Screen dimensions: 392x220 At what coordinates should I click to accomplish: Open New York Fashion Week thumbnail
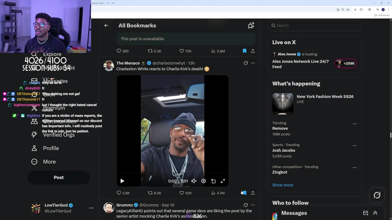[x=283, y=104]
